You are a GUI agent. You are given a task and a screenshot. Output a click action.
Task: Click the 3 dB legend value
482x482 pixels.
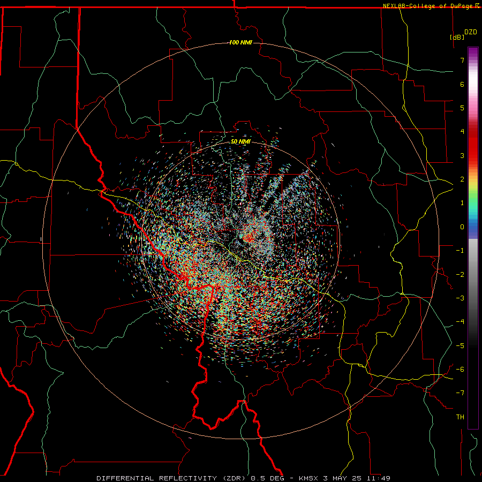[462, 155]
